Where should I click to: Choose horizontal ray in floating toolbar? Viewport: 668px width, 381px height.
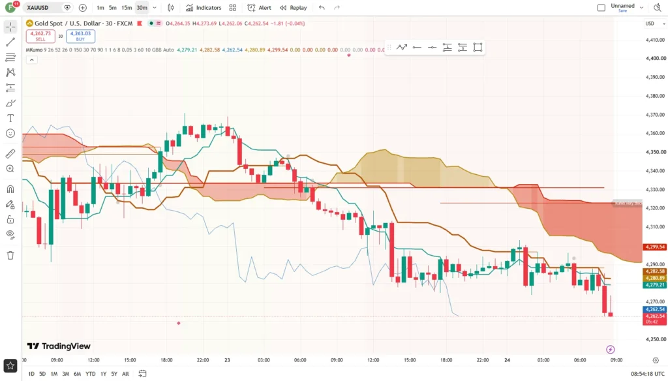pos(432,48)
